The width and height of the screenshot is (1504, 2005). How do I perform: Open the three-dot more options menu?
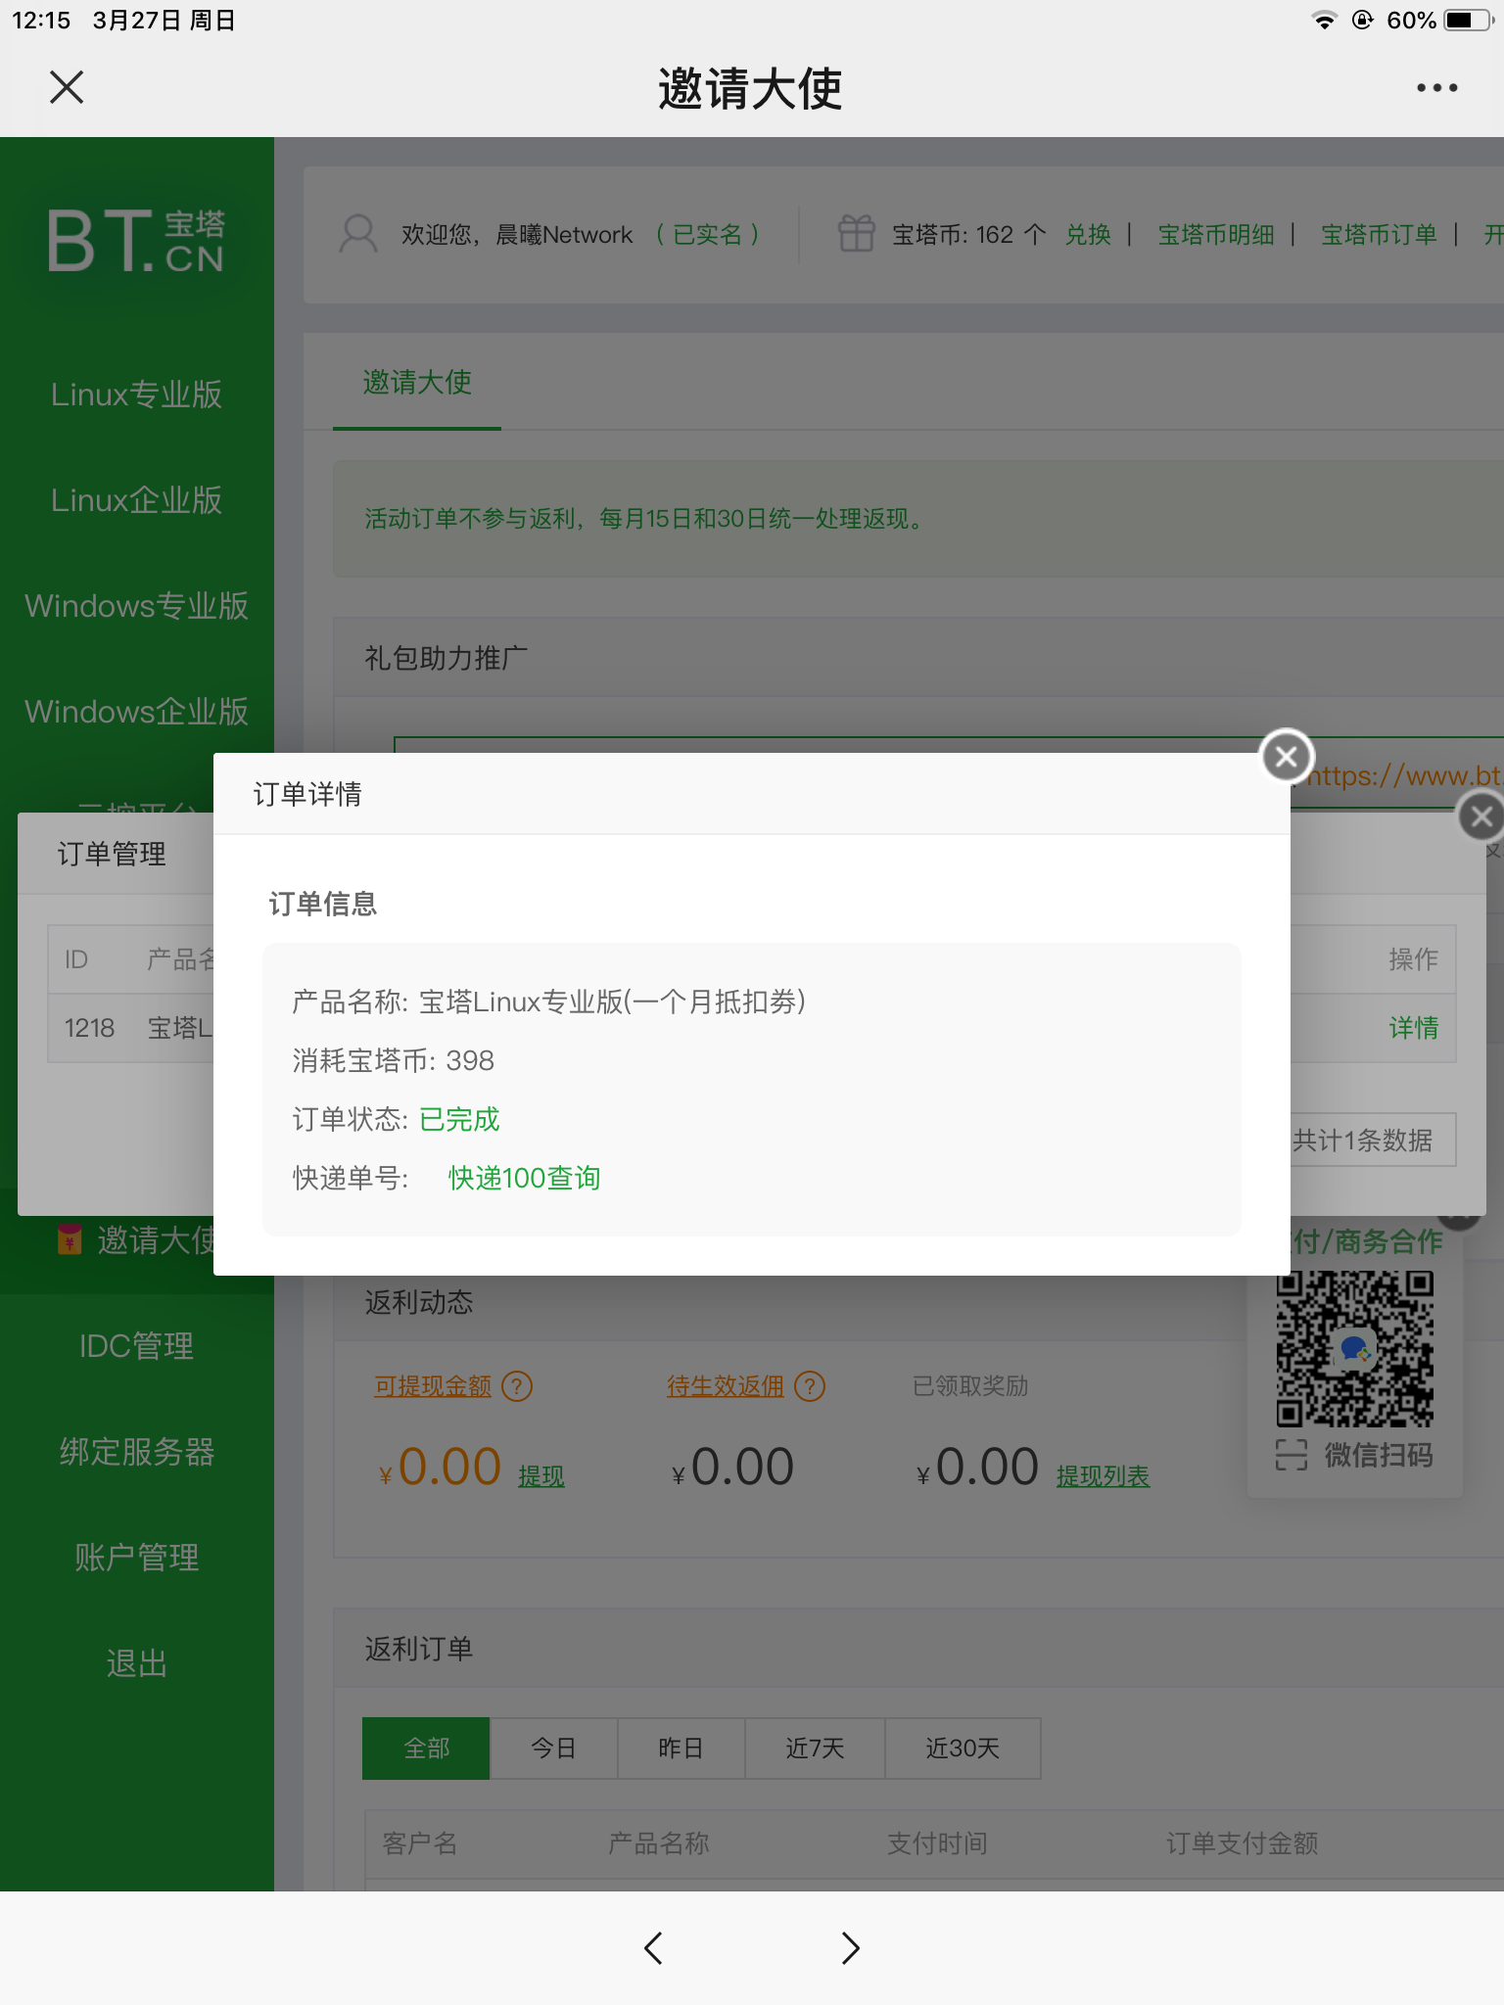(1436, 88)
